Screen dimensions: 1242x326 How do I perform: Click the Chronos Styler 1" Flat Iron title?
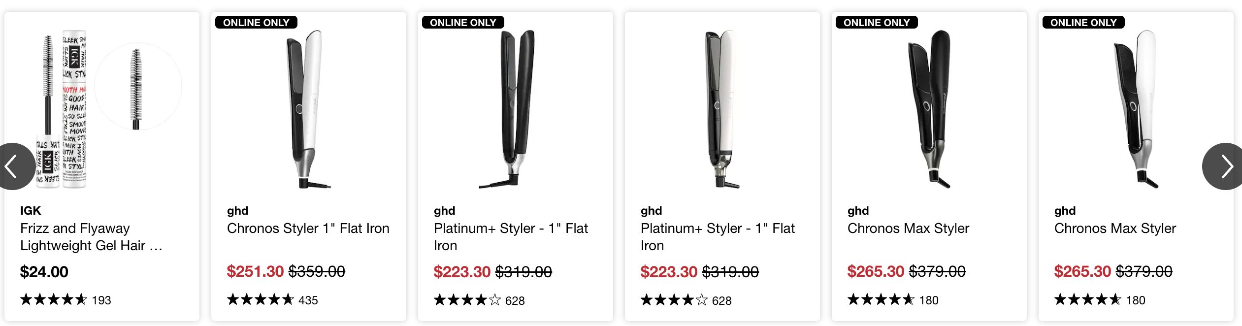point(308,228)
